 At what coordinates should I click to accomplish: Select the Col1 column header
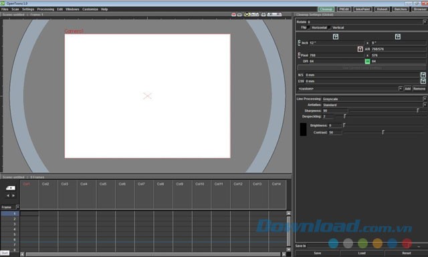pyautogui.click(x=29, y=195)
